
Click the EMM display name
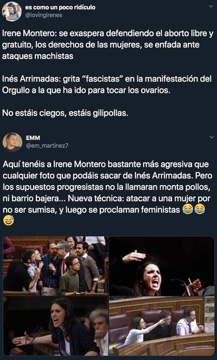coord(33,138)
